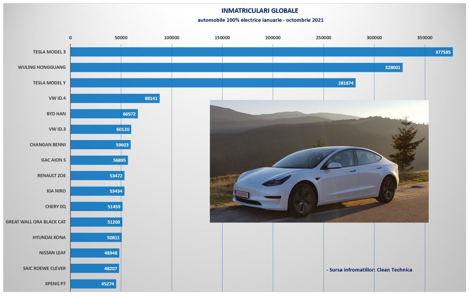Click the VW ID.3 category label
The height and width of the screenshot is (296, 469).
pyautogui.click(x=57, y=129)
